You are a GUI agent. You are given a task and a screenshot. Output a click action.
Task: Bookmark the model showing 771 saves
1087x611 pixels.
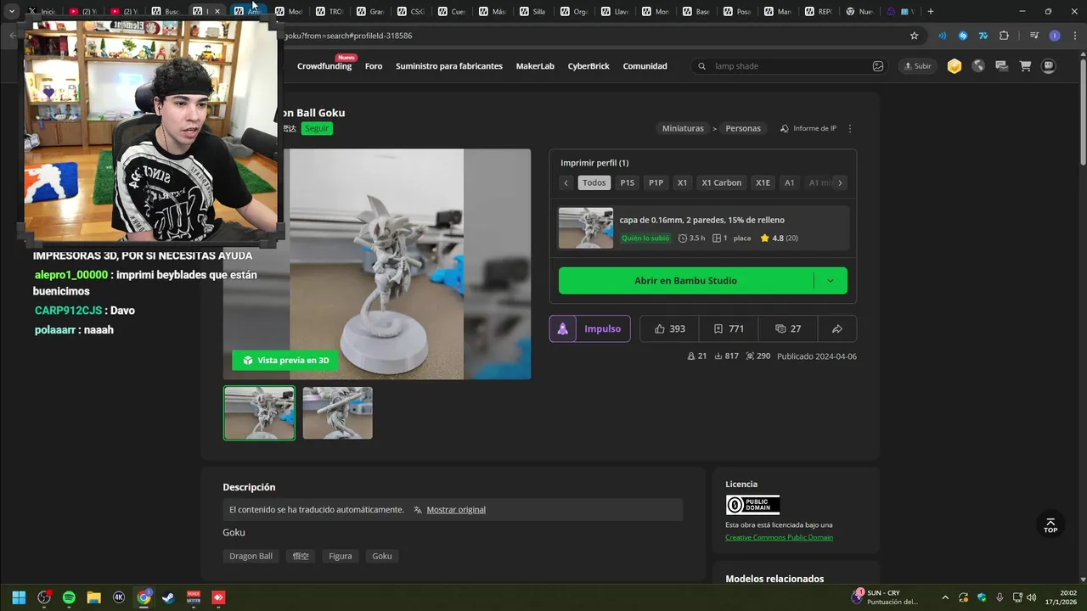729,328
